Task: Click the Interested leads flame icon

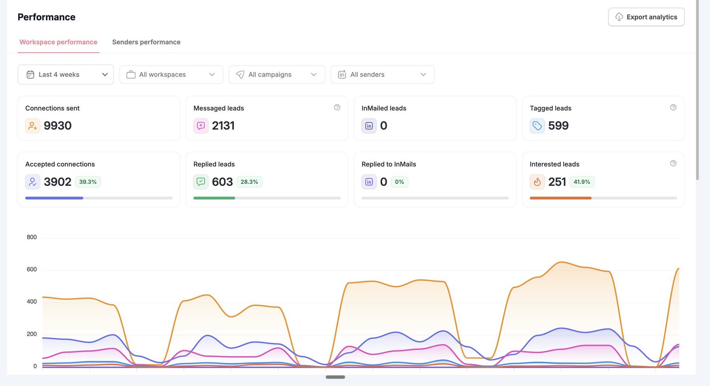Action: [537, 182]
